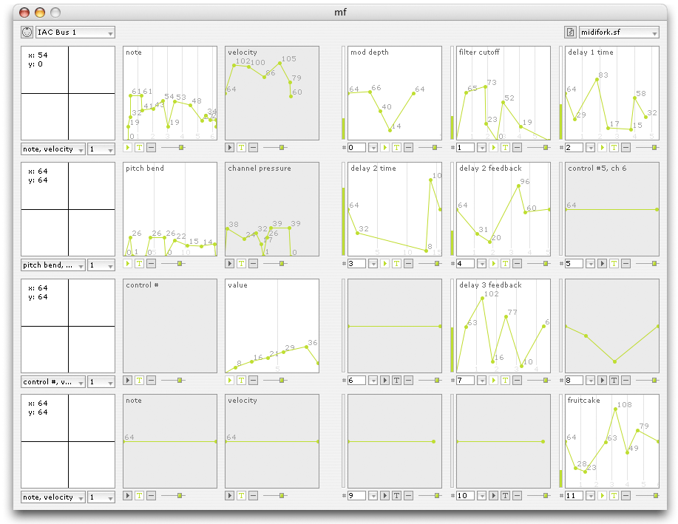Click play under the channel pressure graph
The image size is (678, 524).
point(229,263)
